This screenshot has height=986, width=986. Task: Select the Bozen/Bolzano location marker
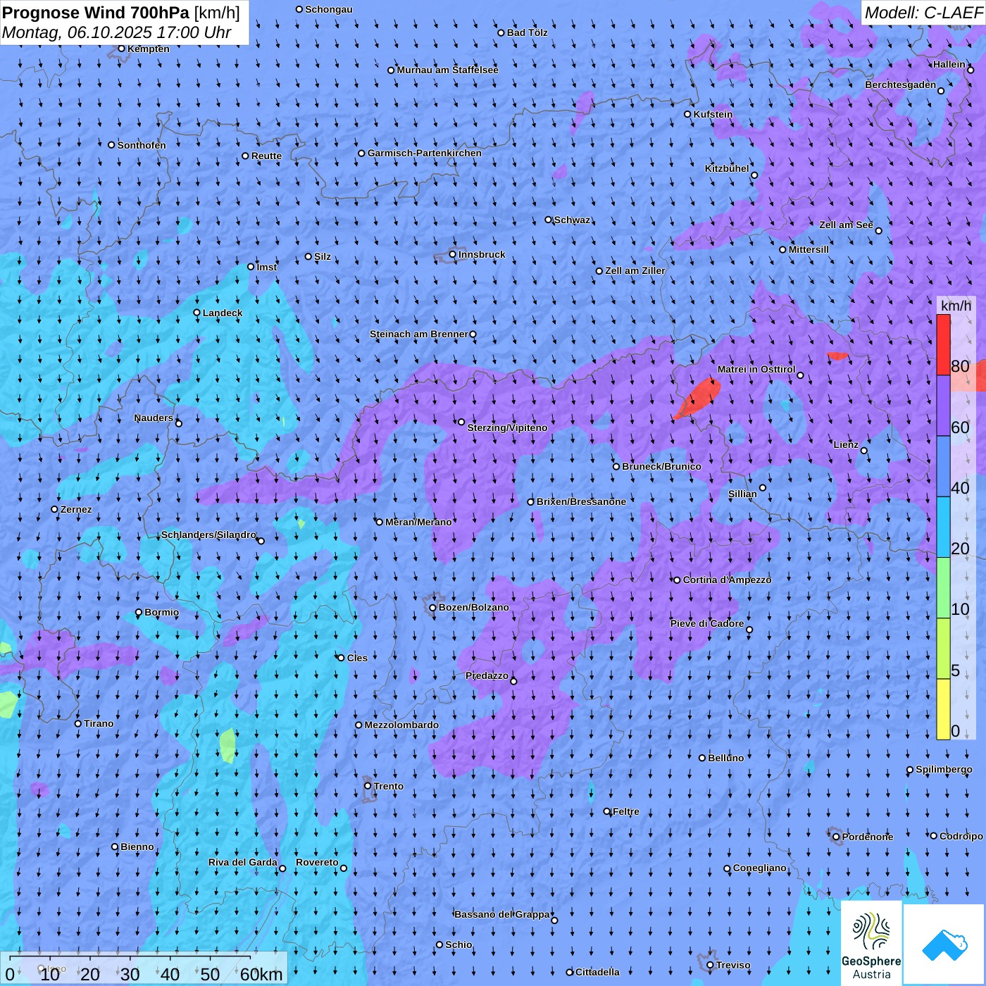433,608
